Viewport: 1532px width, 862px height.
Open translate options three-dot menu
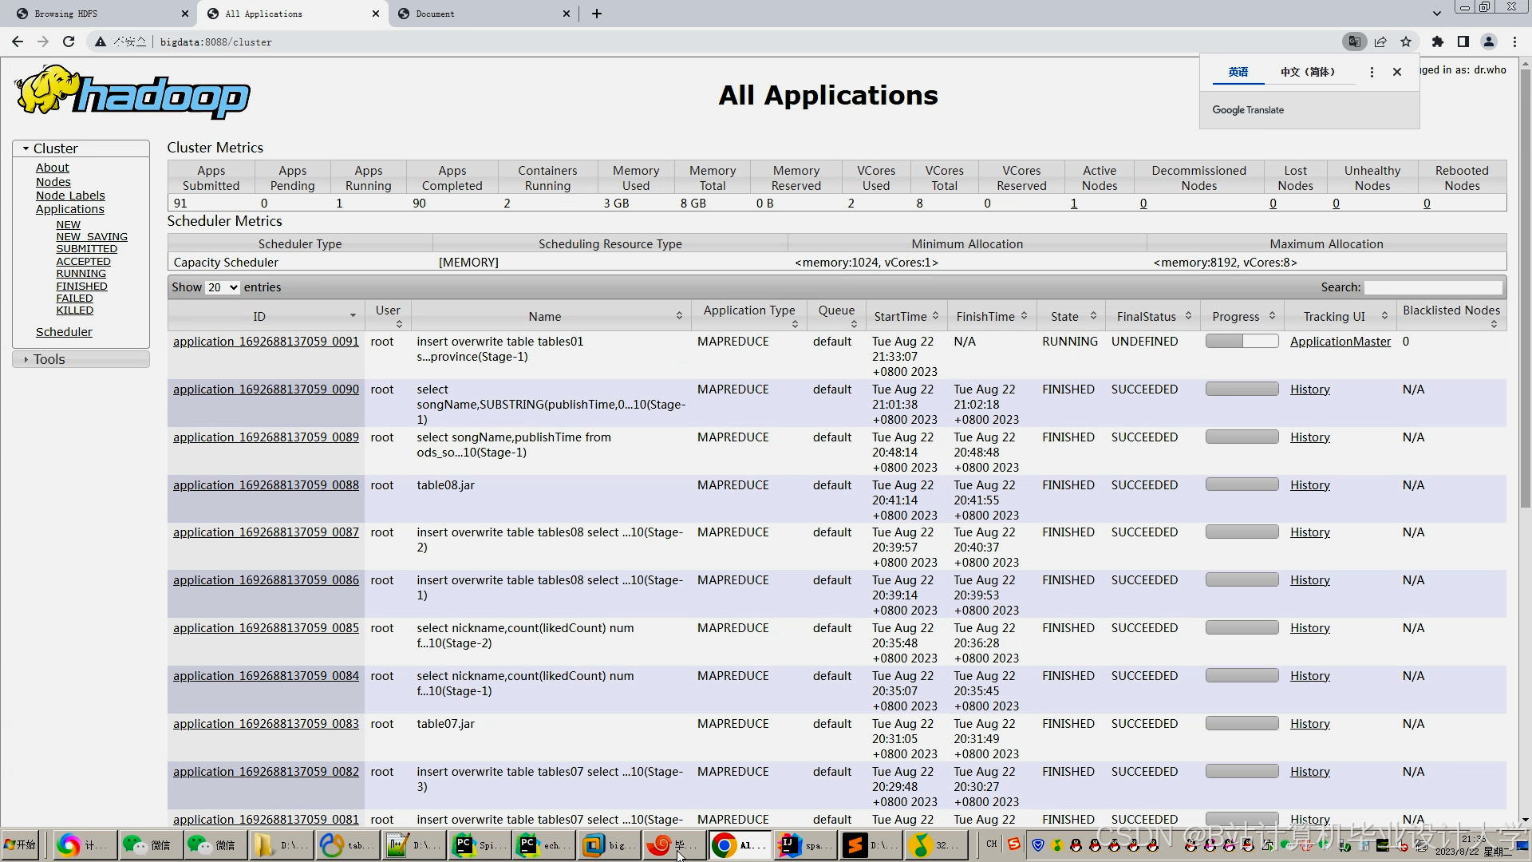1372,72
